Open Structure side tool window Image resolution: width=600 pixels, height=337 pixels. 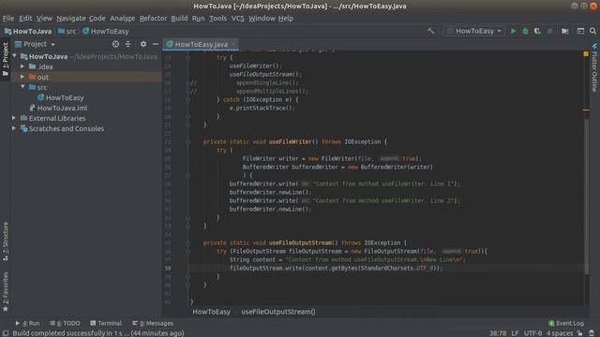tap(6, 242)
